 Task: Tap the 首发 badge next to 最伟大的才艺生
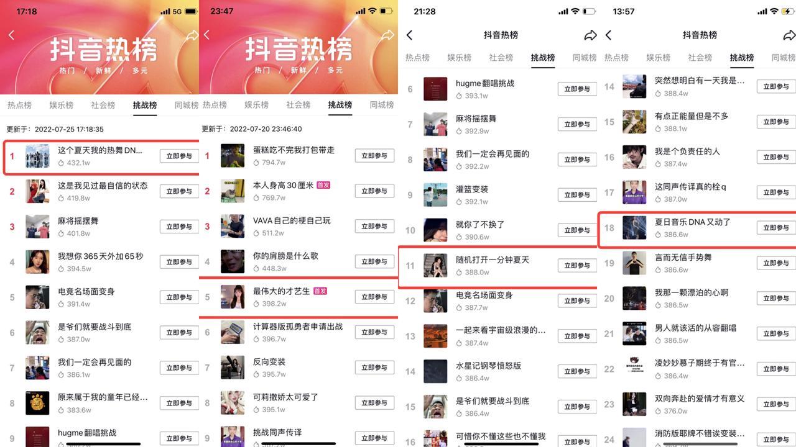(320, 291)
